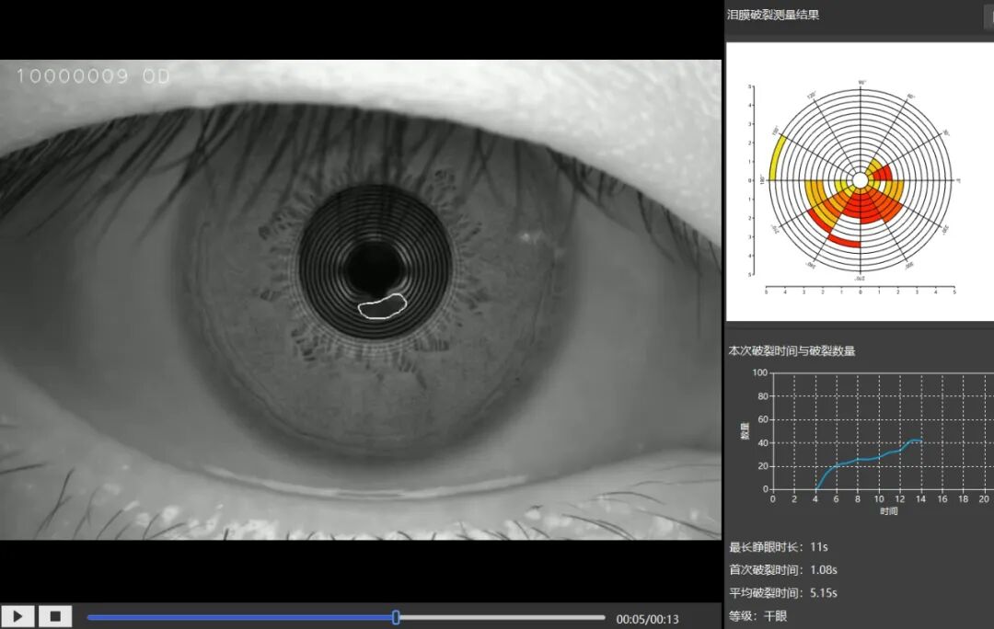994x629 pixels.
Task: Stop the video playback
Action: point(55,616)
